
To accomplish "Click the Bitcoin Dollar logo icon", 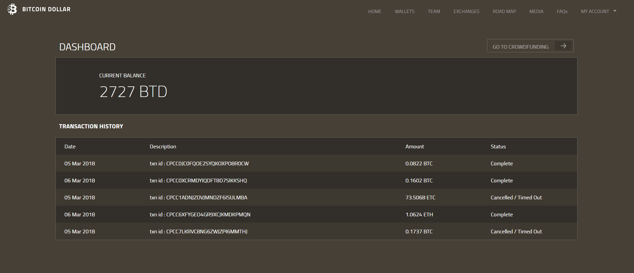I will point(12,9).
